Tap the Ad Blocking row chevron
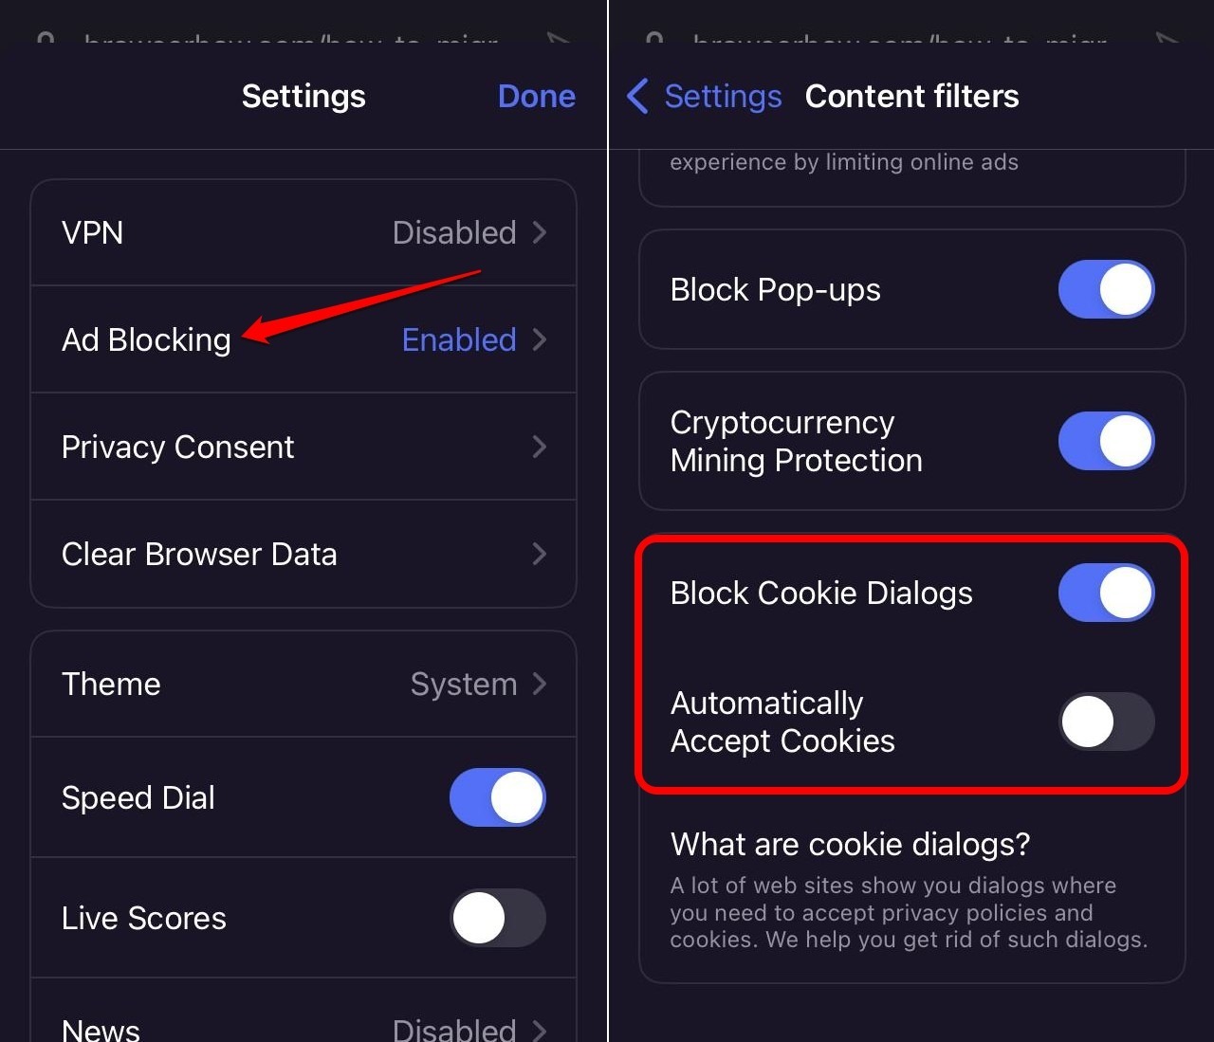The image size is (1214, 1042). click(540, 339)
